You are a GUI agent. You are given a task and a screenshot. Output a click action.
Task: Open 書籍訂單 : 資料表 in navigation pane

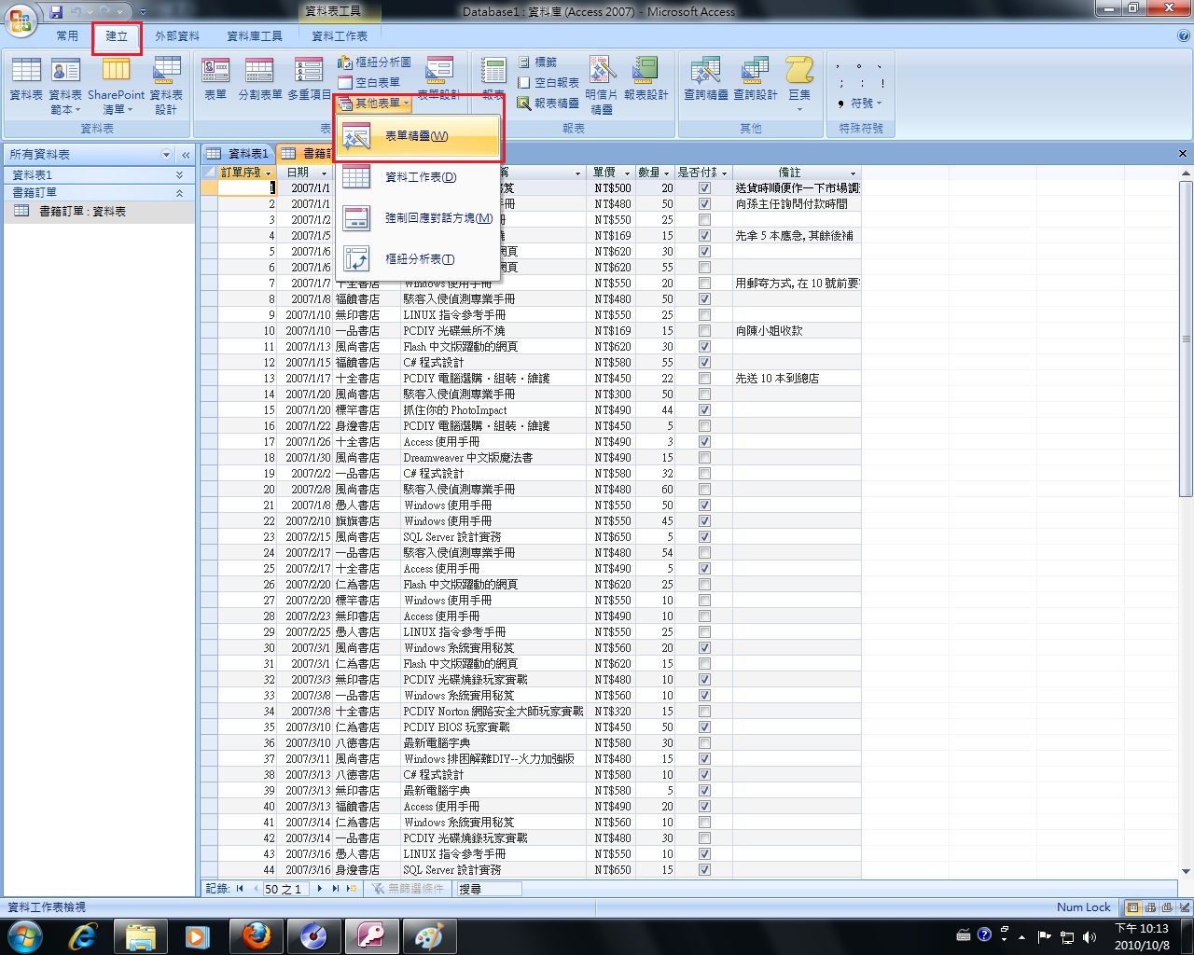click(x=100, y=212)
